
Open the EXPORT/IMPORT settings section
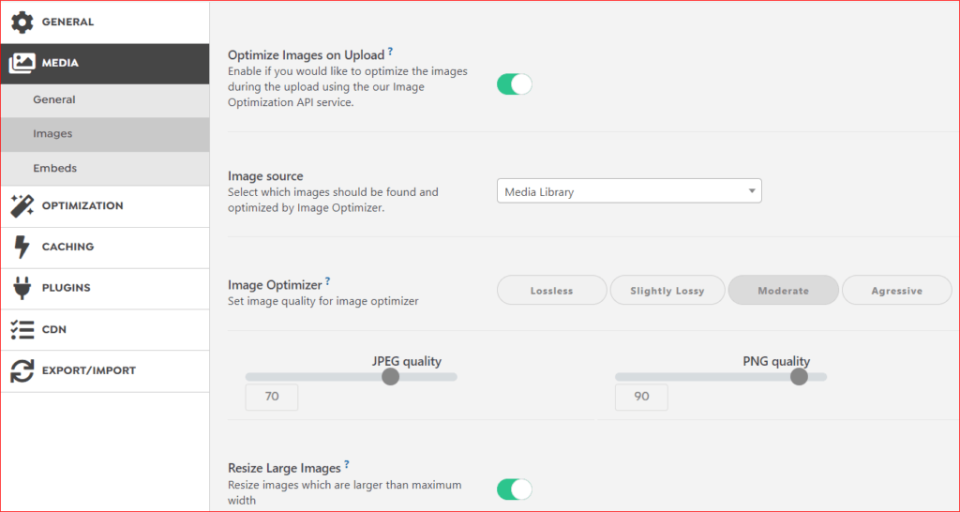click(x=105, y=371)
